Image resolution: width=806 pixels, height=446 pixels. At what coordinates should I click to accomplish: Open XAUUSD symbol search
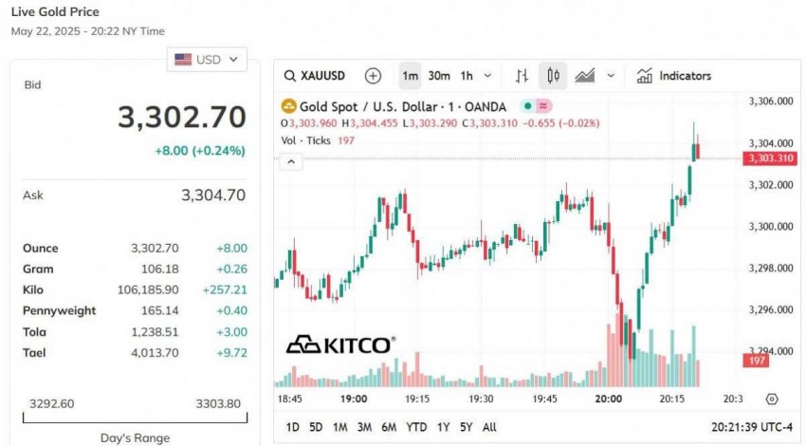tap(316, 76)
